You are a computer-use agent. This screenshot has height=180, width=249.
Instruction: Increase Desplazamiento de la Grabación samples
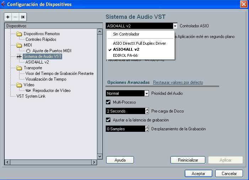click(147, 127)
